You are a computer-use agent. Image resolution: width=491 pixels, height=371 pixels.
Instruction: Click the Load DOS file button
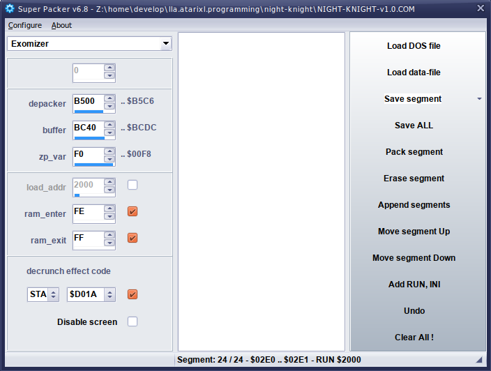414,46
